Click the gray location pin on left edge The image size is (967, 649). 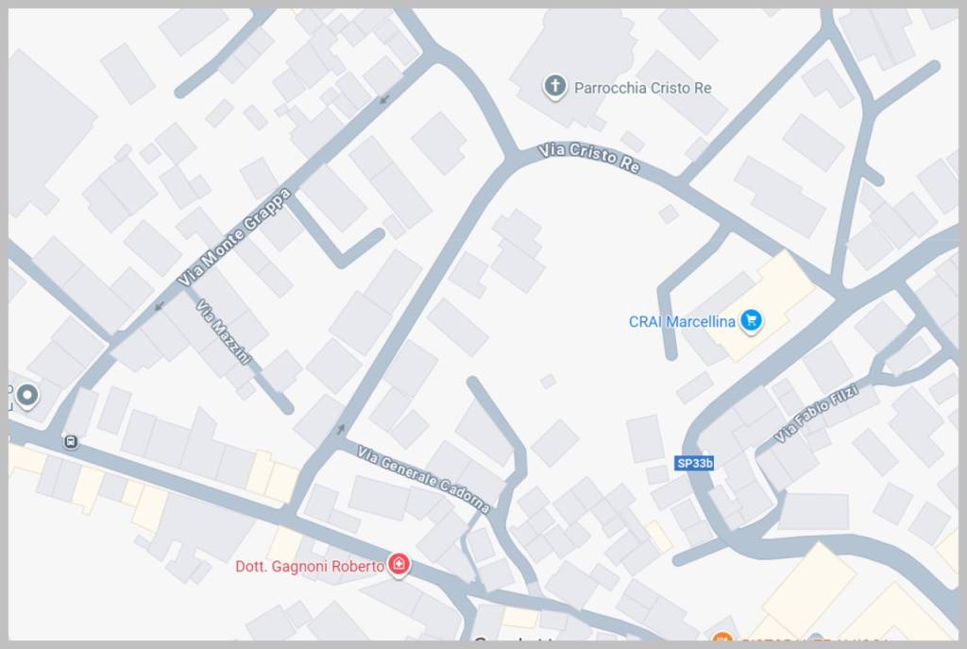[27, 396]
